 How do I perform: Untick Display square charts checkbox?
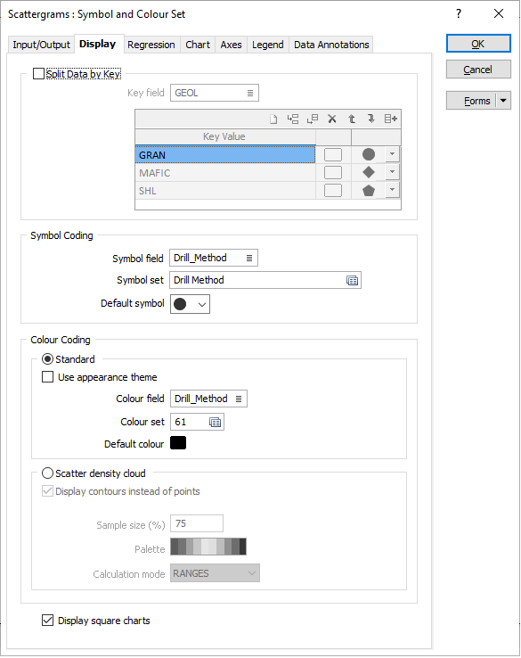(x=48, y=621)
